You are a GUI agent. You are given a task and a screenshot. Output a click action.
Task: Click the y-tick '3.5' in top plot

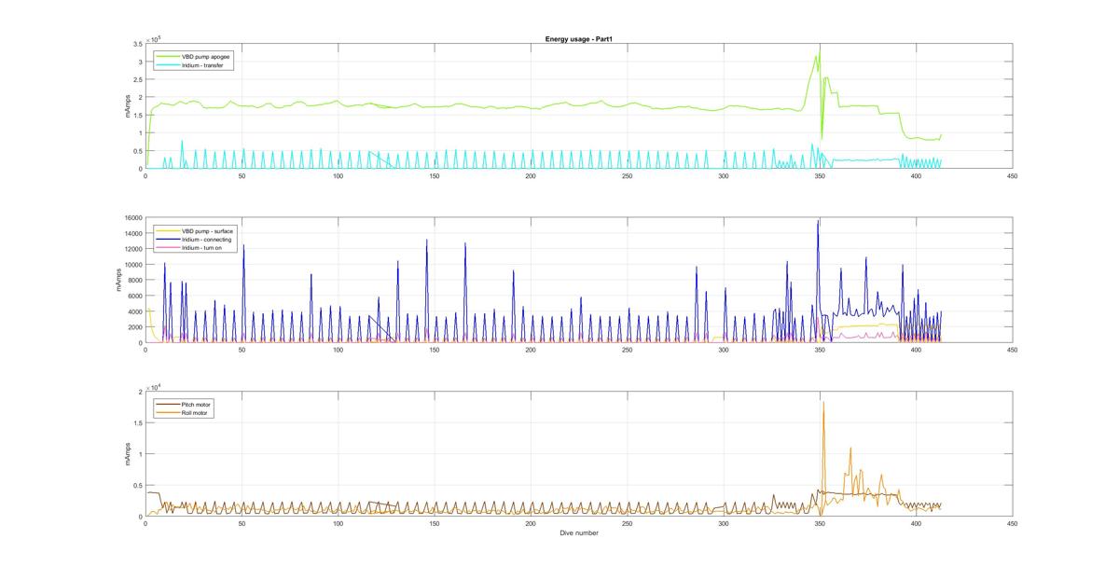click(138, 44)
